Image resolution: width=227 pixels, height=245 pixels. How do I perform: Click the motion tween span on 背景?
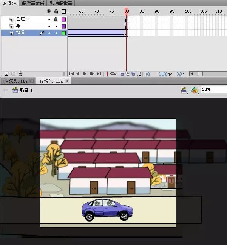96,33
